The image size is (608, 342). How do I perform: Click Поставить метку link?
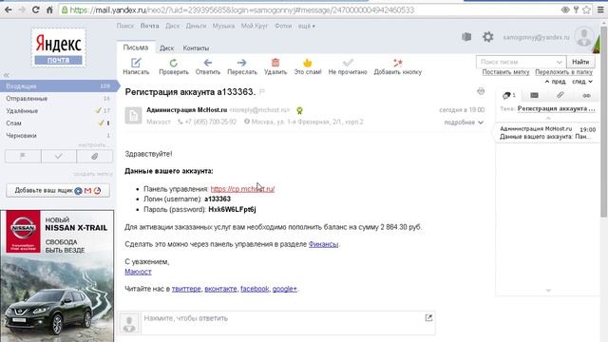[505, 72]
